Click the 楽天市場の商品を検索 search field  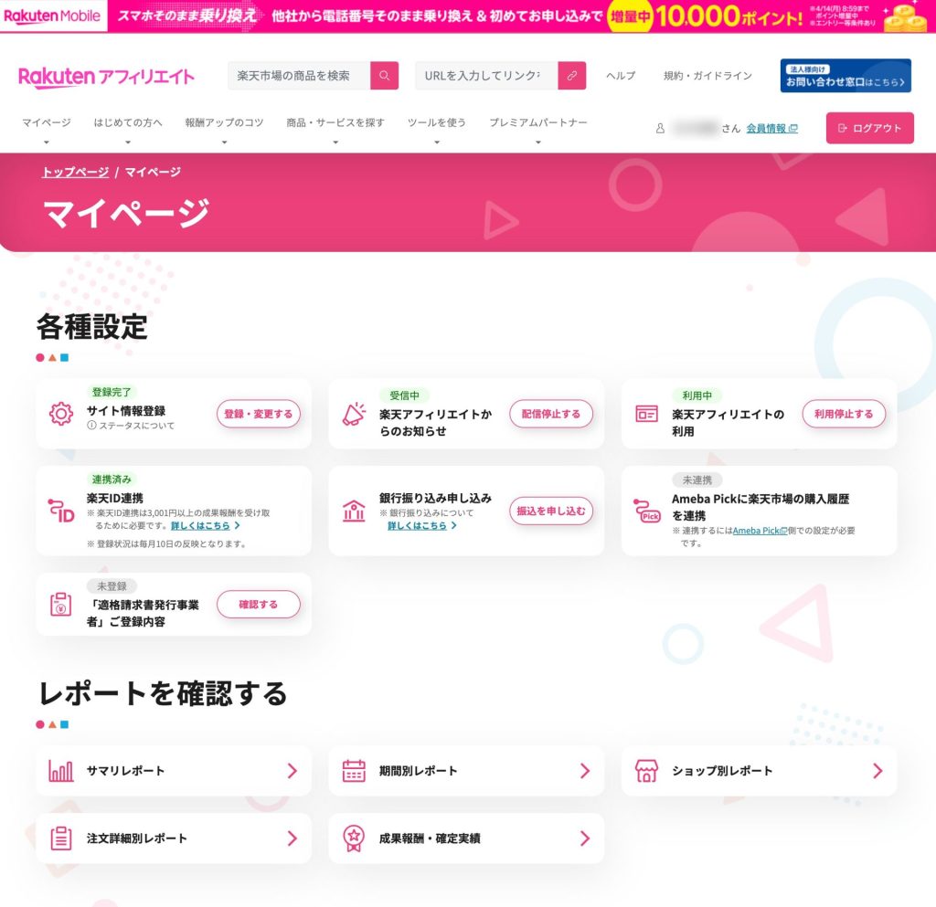click(299, 76)
